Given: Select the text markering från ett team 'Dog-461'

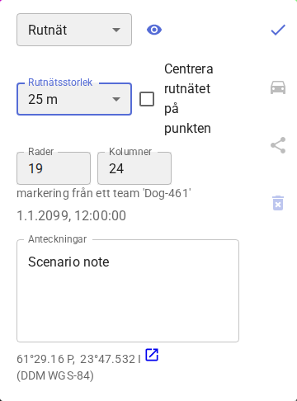Looking at the screenshot, I should click(x=104, y=193).
